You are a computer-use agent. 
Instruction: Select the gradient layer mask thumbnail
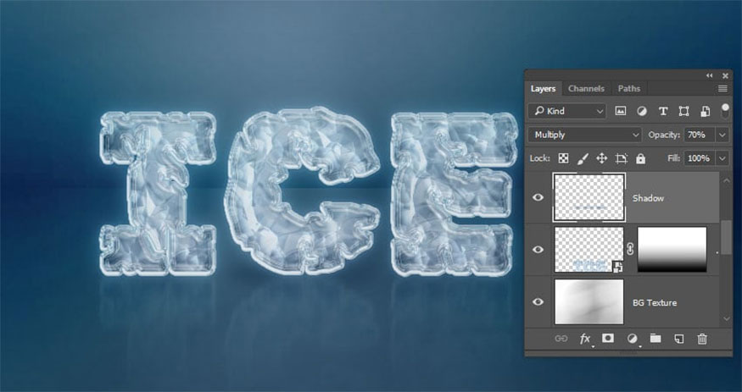pos(672,250)
